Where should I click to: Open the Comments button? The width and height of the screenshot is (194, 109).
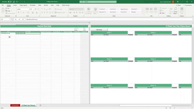click(x=188, y=5)
